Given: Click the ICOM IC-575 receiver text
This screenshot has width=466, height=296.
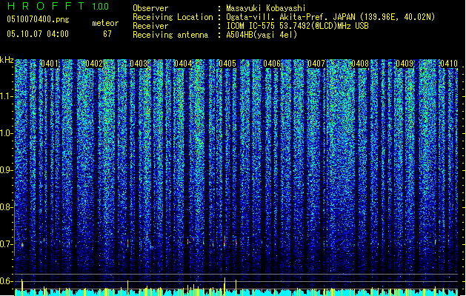Looking at the screenshot, I should (298, 26).
